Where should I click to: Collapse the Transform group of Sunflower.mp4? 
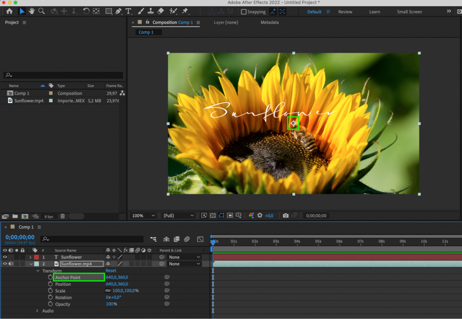(x=38, y=271)
